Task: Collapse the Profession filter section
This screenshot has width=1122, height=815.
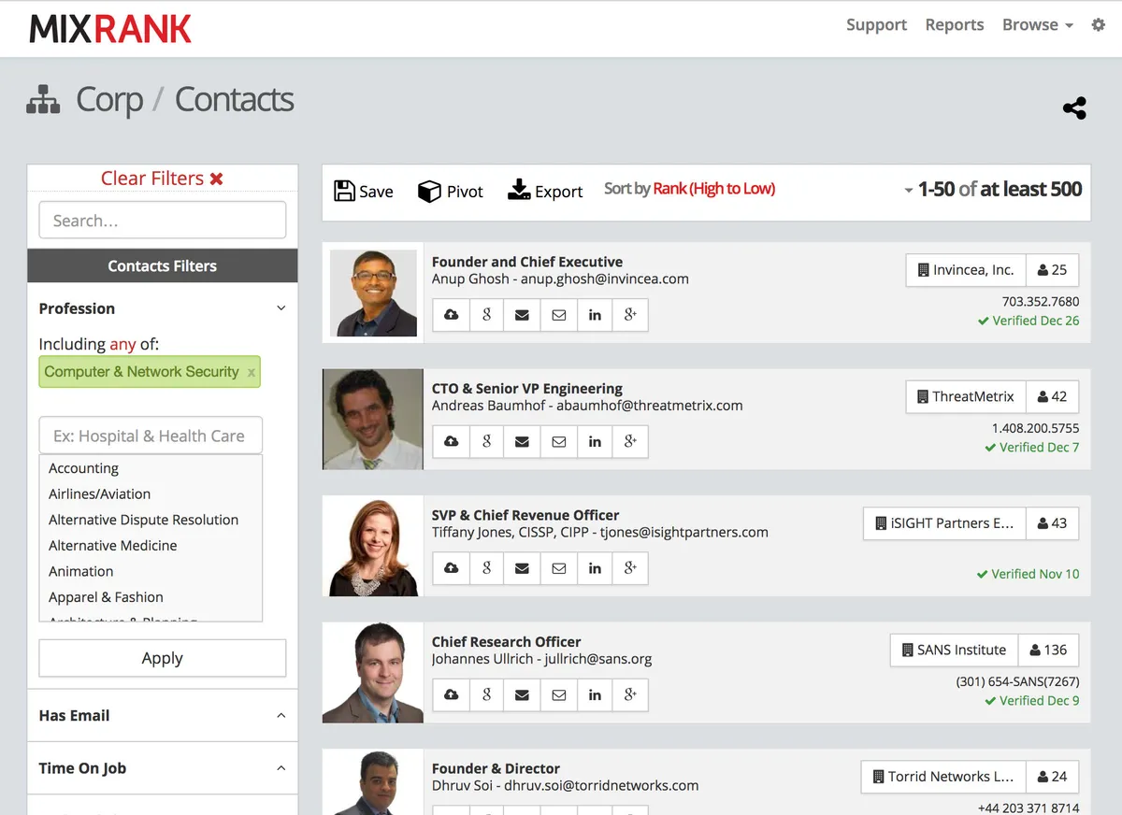Action: point(280,308)
